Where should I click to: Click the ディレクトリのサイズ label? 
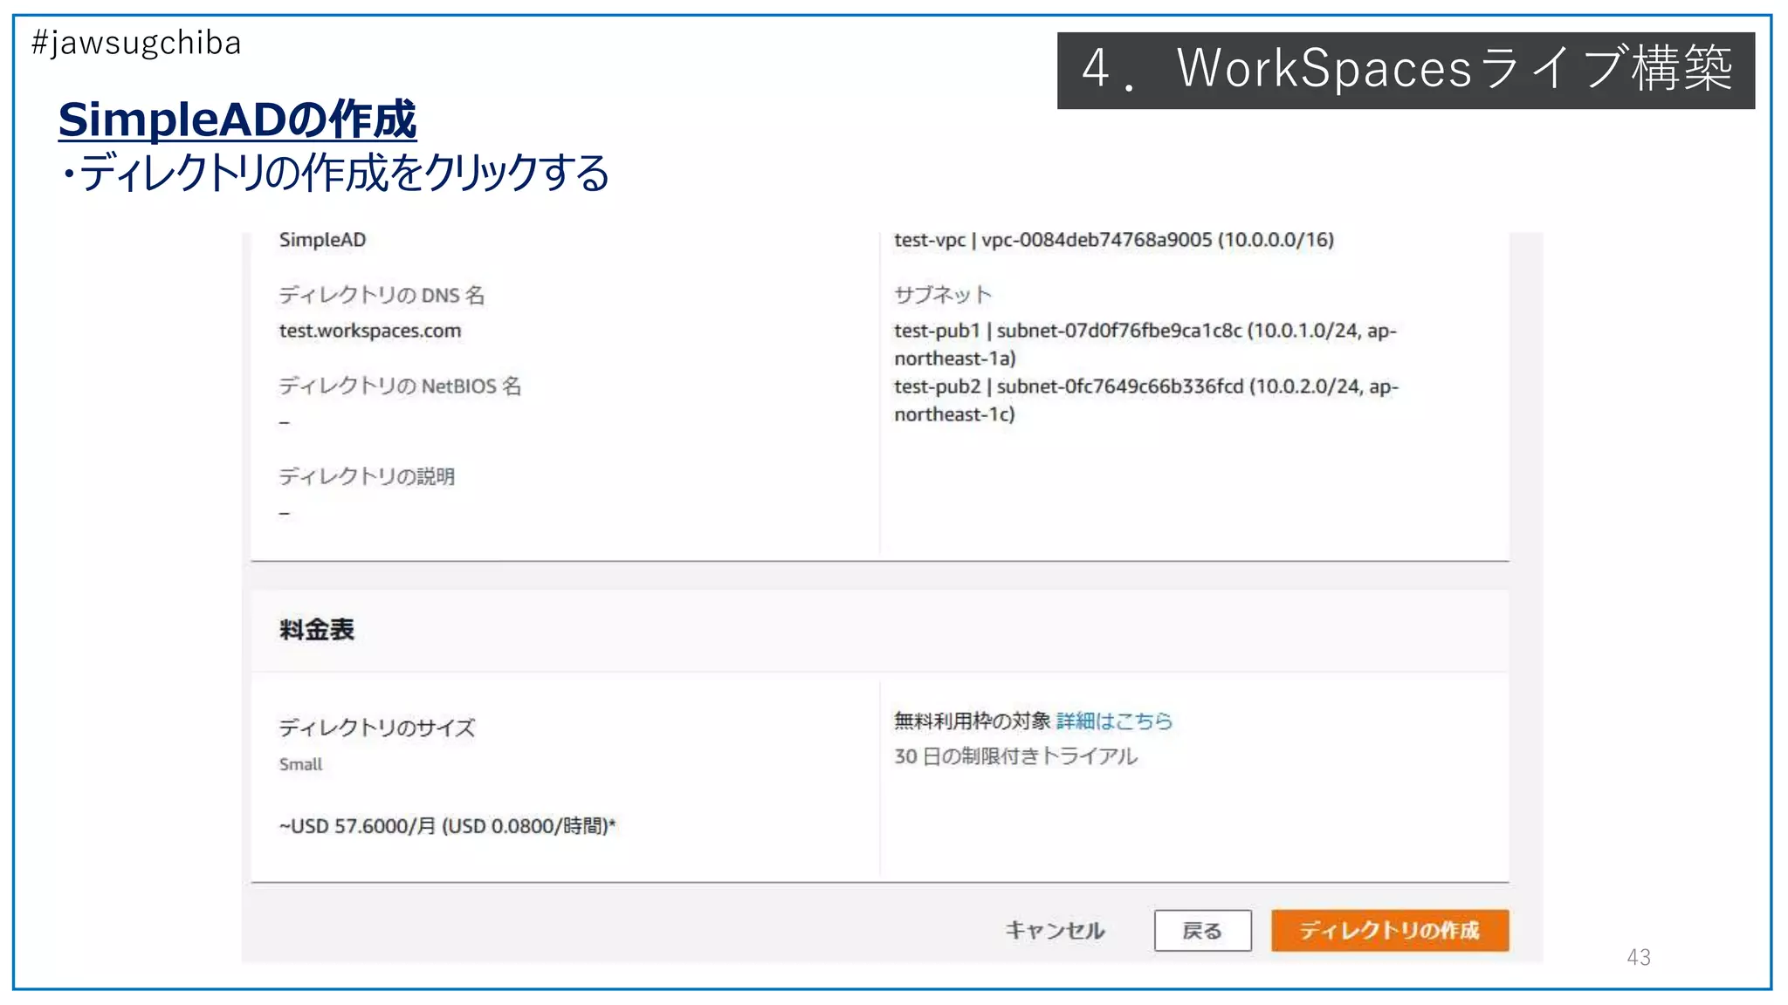click(x=377, y=728)
